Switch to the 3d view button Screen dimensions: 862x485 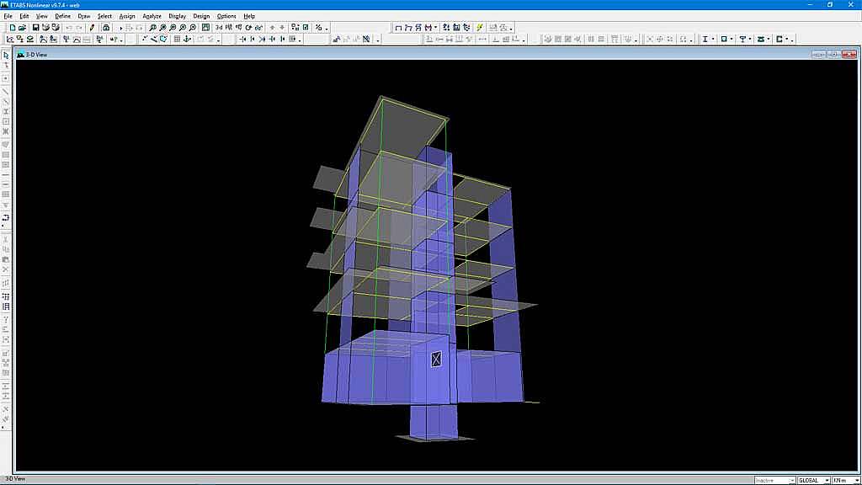(219, 28)
